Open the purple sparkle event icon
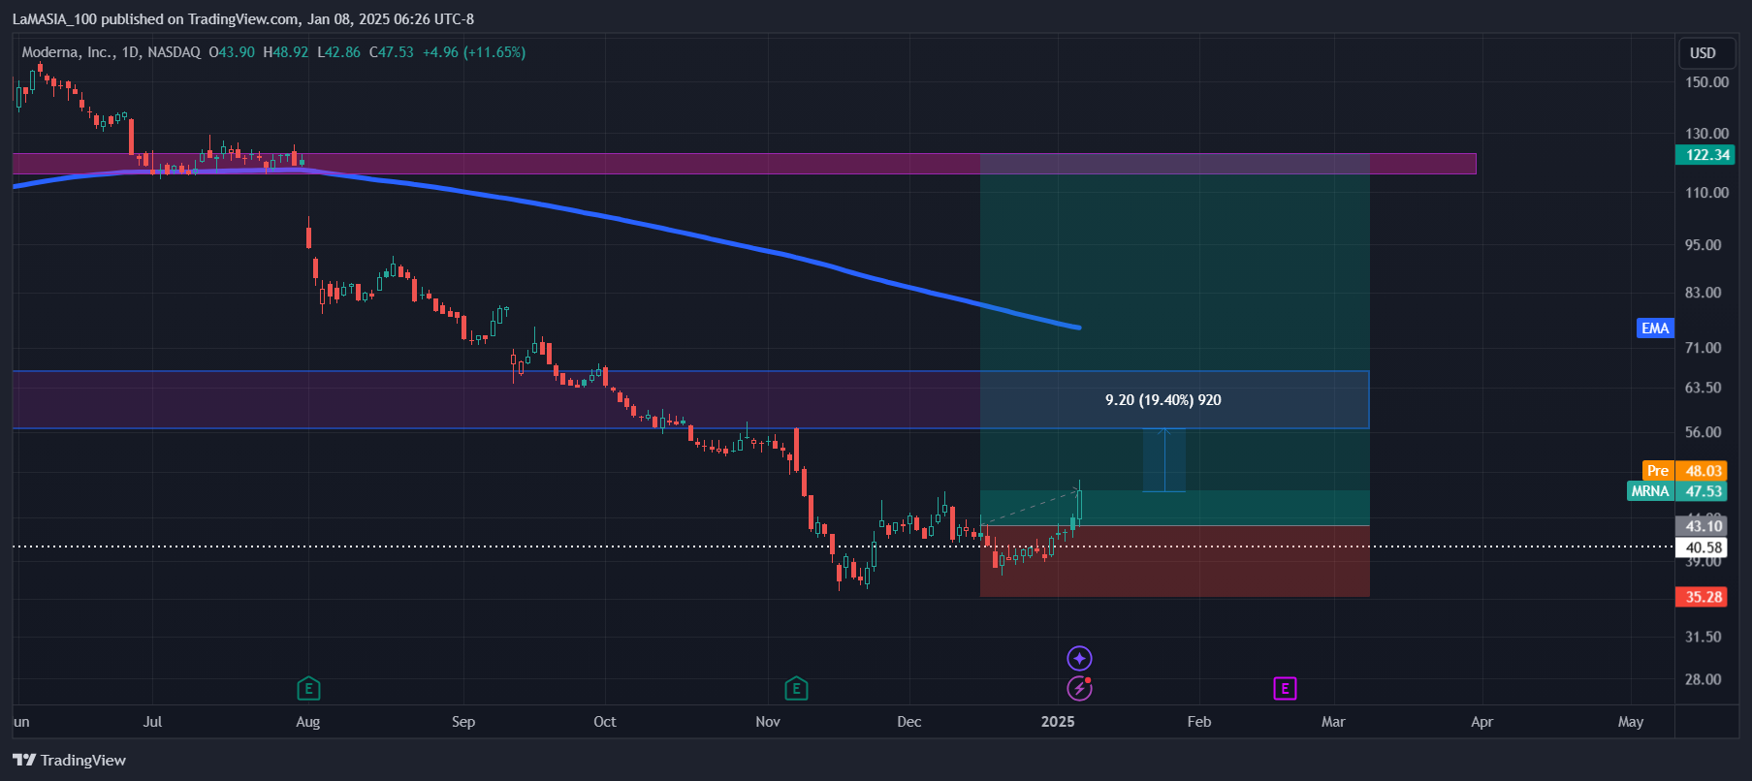This screenshot has width=1752, height=781. [1079, 659]
